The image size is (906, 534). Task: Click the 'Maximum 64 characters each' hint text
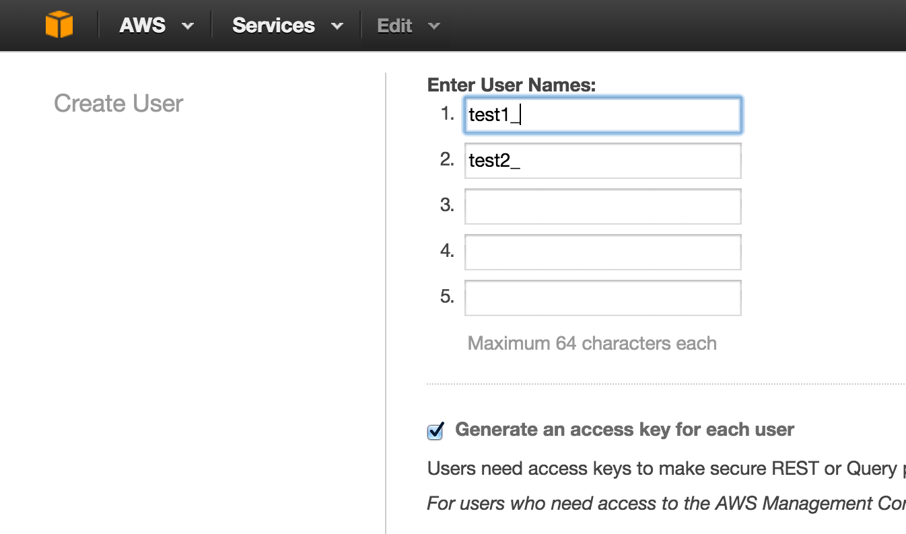[x=592, y=343]
